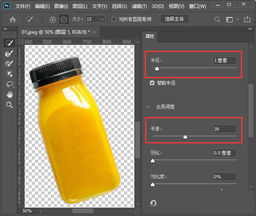Click the canvas vertical scroll up arrow

[138, 42]
